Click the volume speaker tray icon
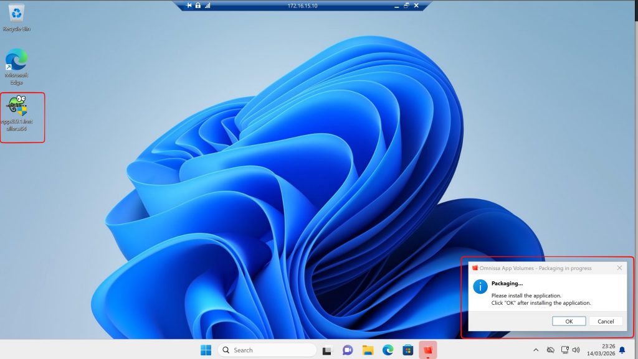The image size is (638, 359). point(576,350)
